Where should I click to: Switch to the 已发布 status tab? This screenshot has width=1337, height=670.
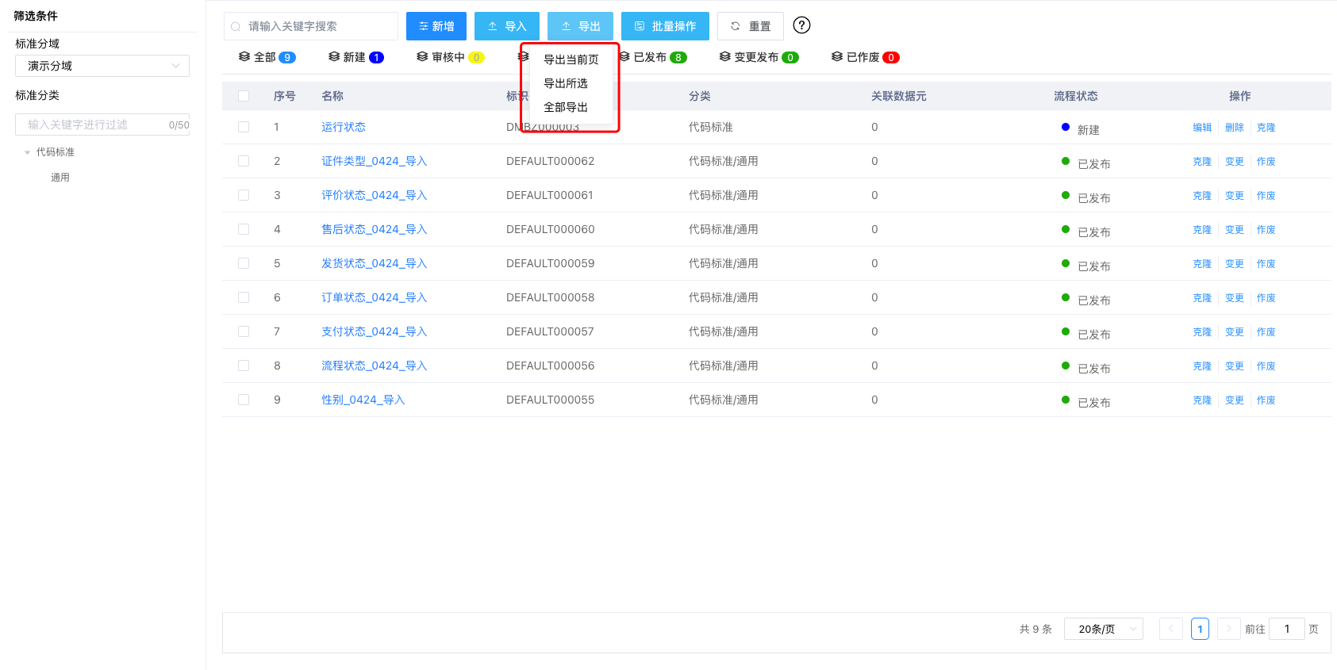(x=652, y=57)
